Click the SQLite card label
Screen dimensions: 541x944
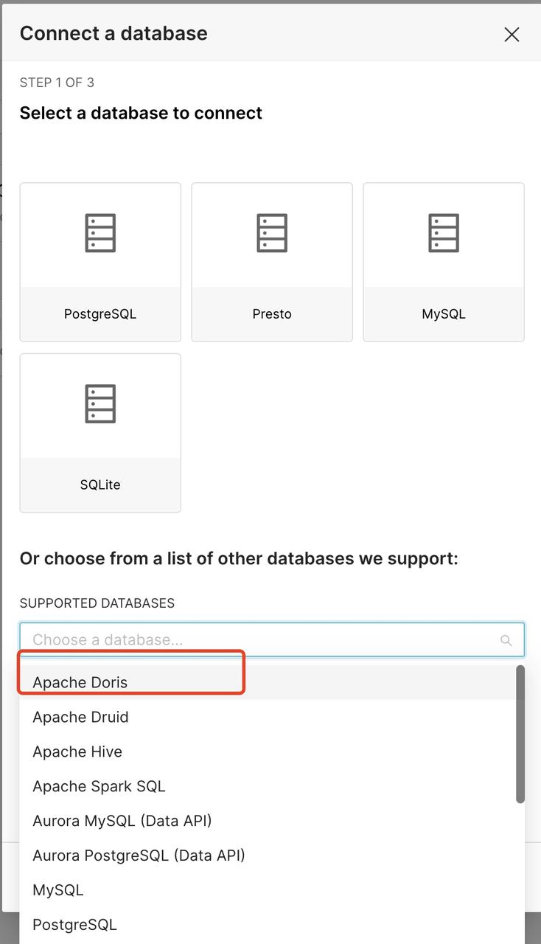pos(100,485)
